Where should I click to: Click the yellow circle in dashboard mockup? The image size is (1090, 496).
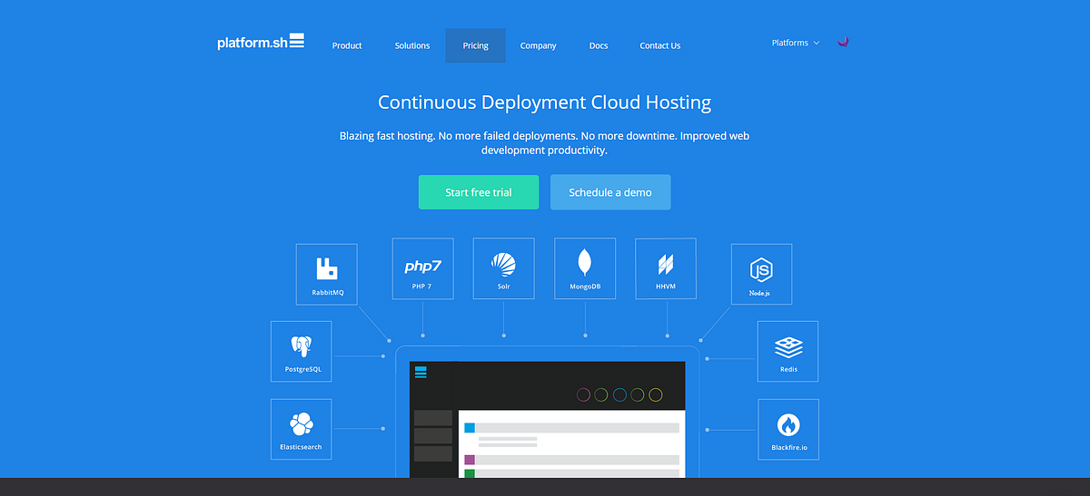pyautogui.click(x=656, y=394)
